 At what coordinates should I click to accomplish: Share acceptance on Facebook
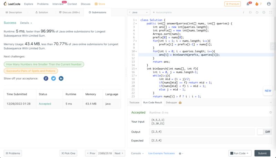tap(46, 78)
